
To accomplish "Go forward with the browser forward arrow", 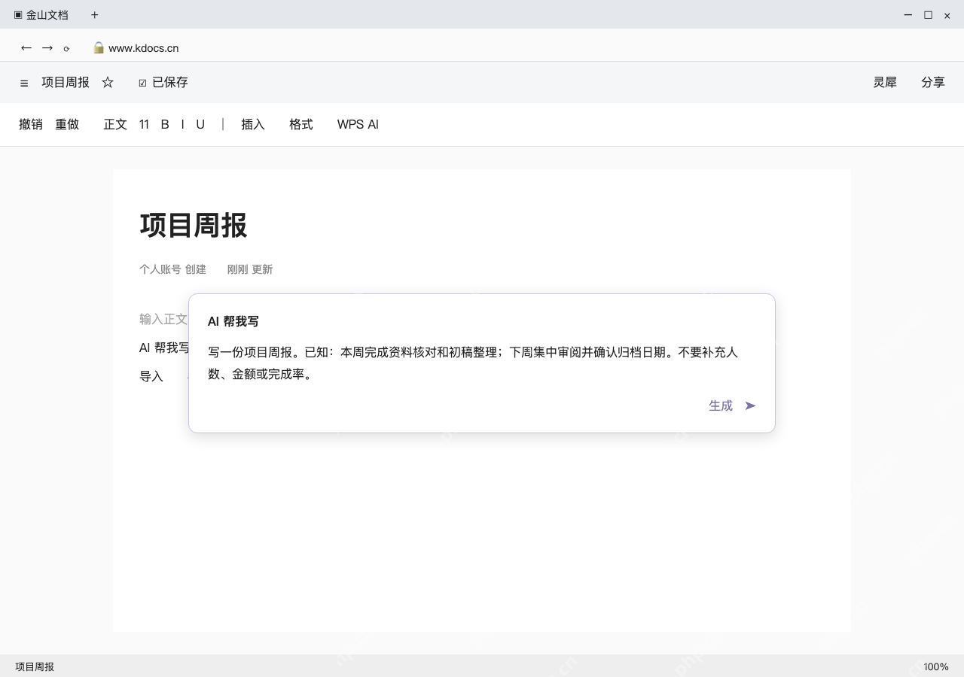I will coord(47,48).
